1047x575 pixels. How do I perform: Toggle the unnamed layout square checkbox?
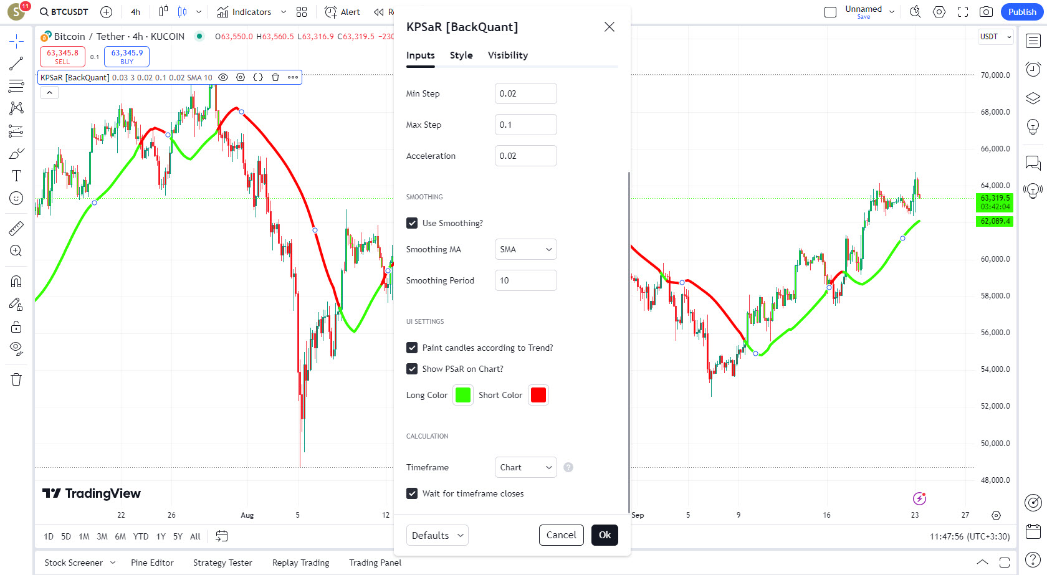tap(830, 12)
